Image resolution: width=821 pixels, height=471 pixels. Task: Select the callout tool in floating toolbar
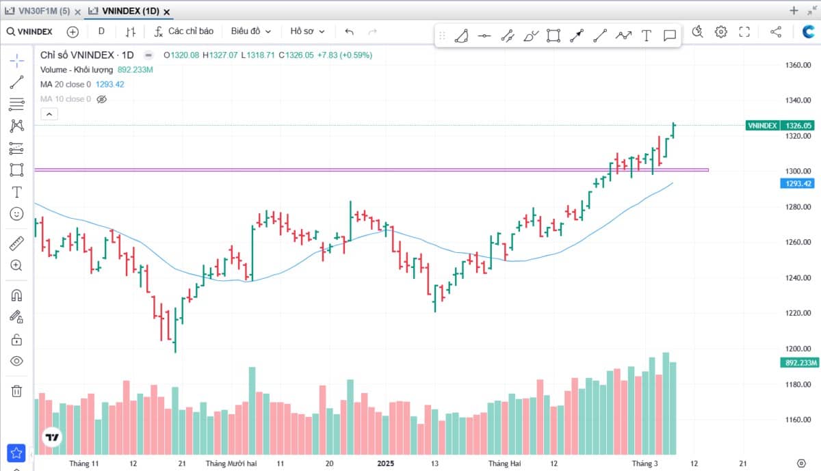(x=670, y=36)
